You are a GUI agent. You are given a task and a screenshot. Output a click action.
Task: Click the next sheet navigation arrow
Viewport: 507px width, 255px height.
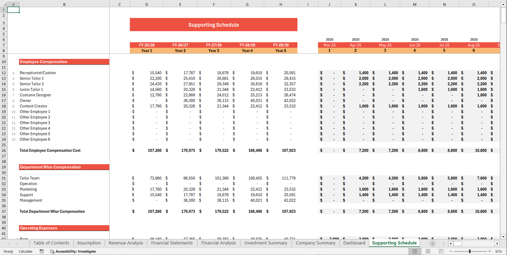(x=17, y=243)
